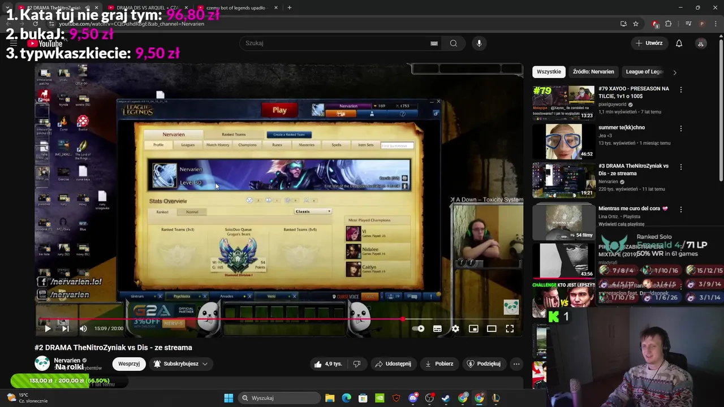Image resolution: width=724 pixels, height=407 pixels.
Task: Open summer te(kk)chno video title
Action: click(x=622, y=128)
